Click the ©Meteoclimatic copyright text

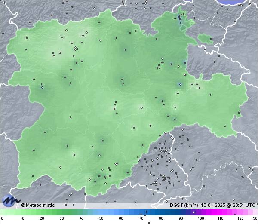[x=38, y=205]
